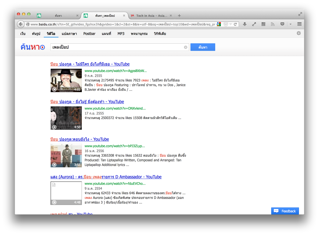Click the Google translate icon in the address bar
The width and height of the screenshot is (319, 235).
pyautogui.click(x=219, y=24)
